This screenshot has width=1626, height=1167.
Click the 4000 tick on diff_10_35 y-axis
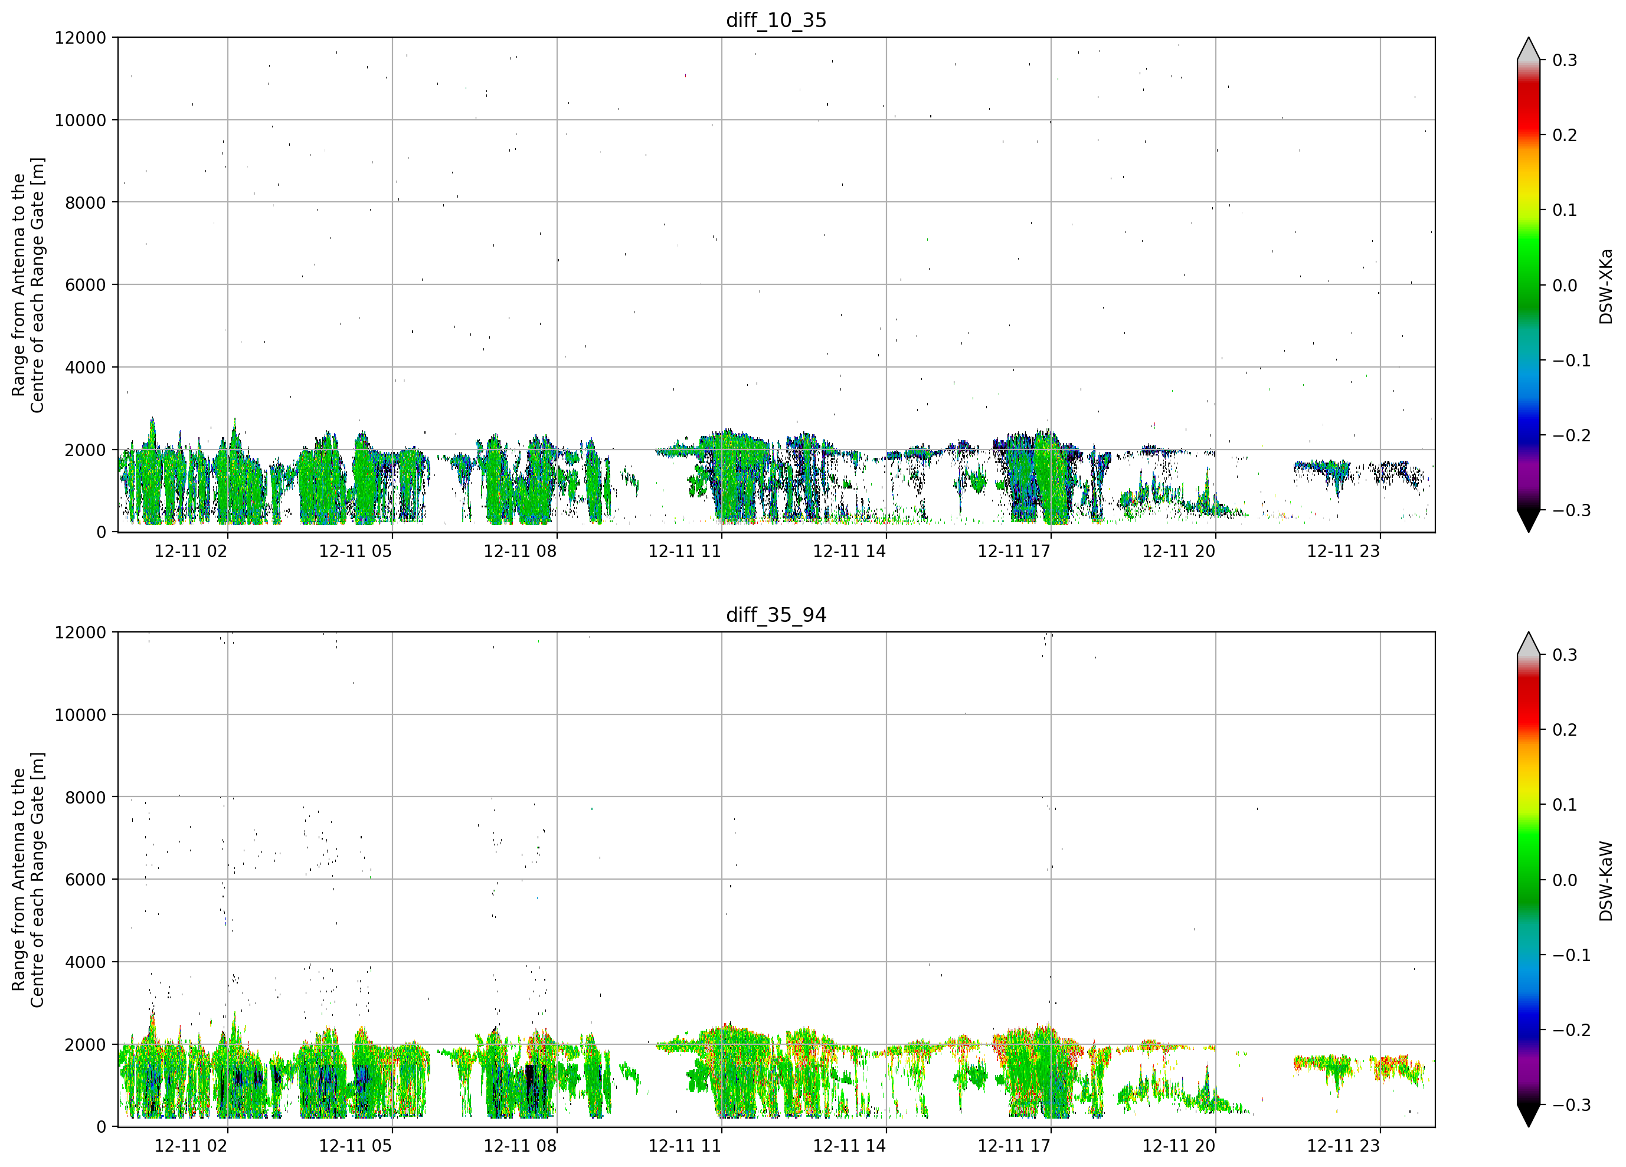point(86,368)
